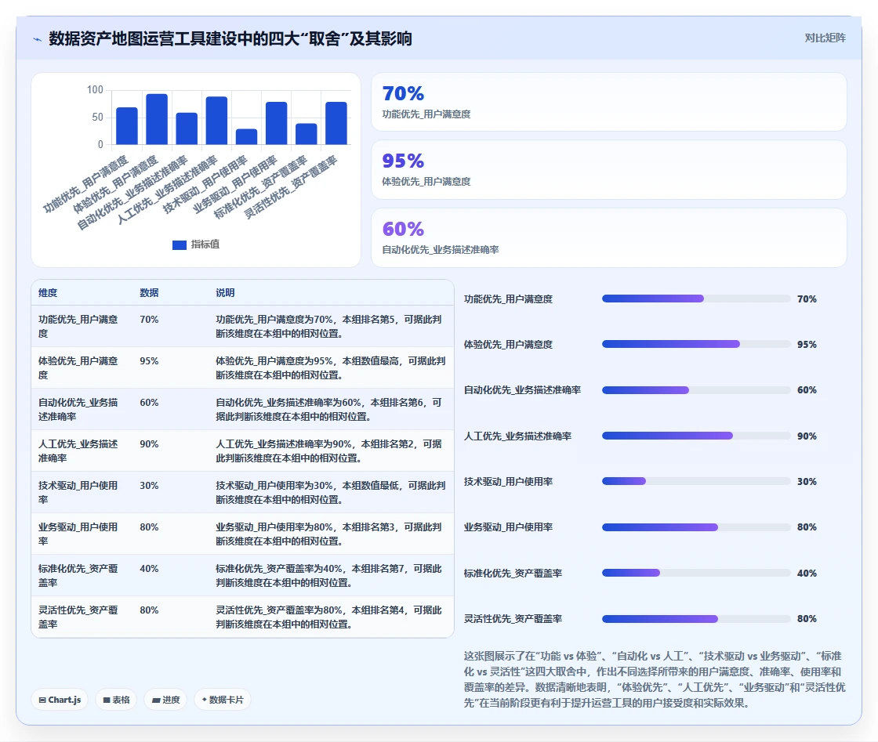Click the 功能优先_用户满意度 bar in chart
The image size is (878, 742).
tap(126, 126)
